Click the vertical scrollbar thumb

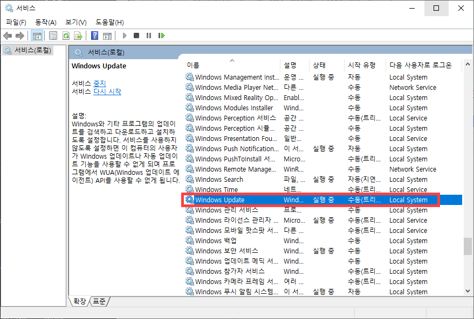coord(468,246)
